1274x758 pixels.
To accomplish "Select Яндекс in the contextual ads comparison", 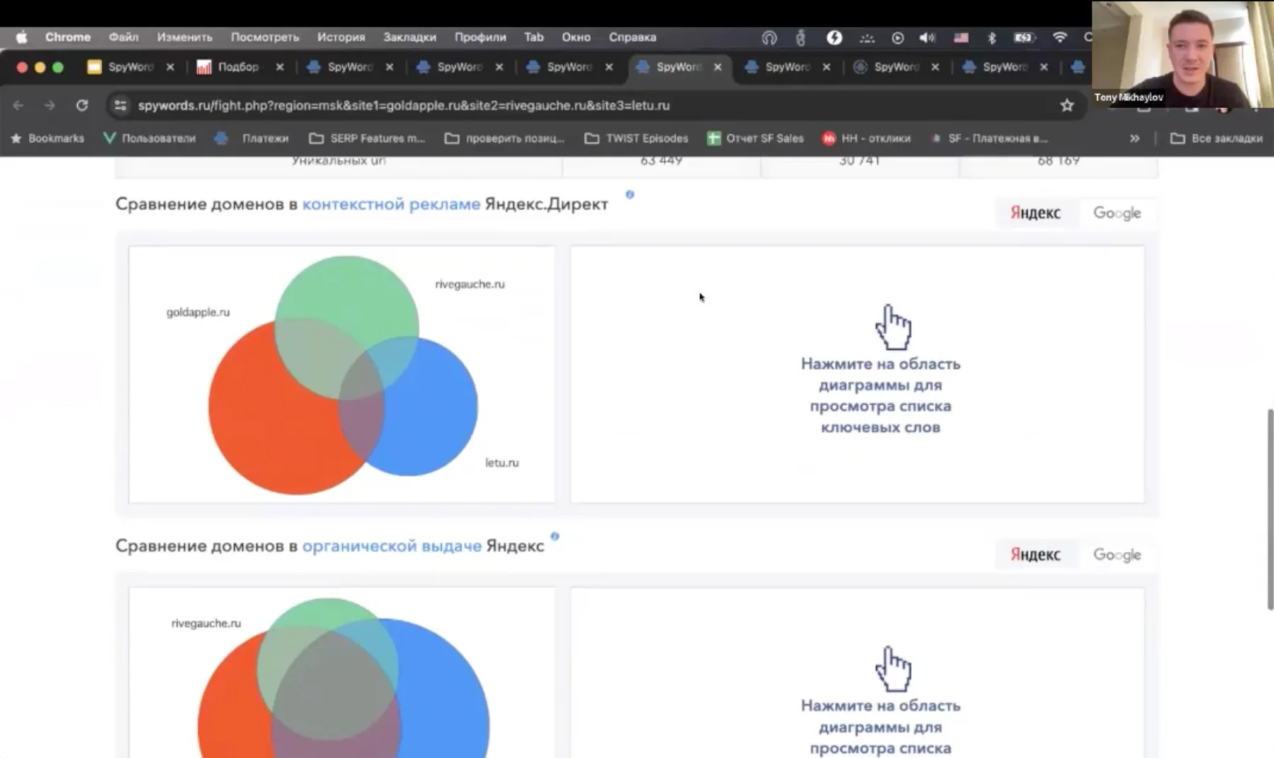I will pyautogui.click(x=1035, y=213).
